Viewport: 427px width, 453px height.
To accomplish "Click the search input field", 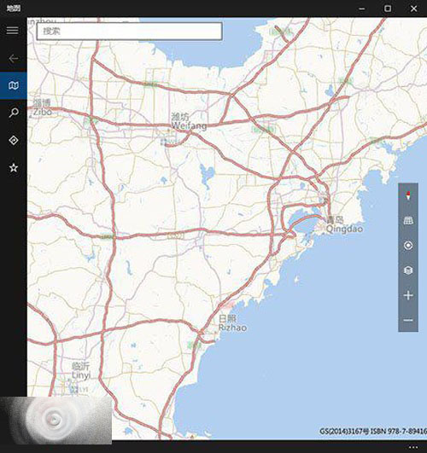I will 129,32.
